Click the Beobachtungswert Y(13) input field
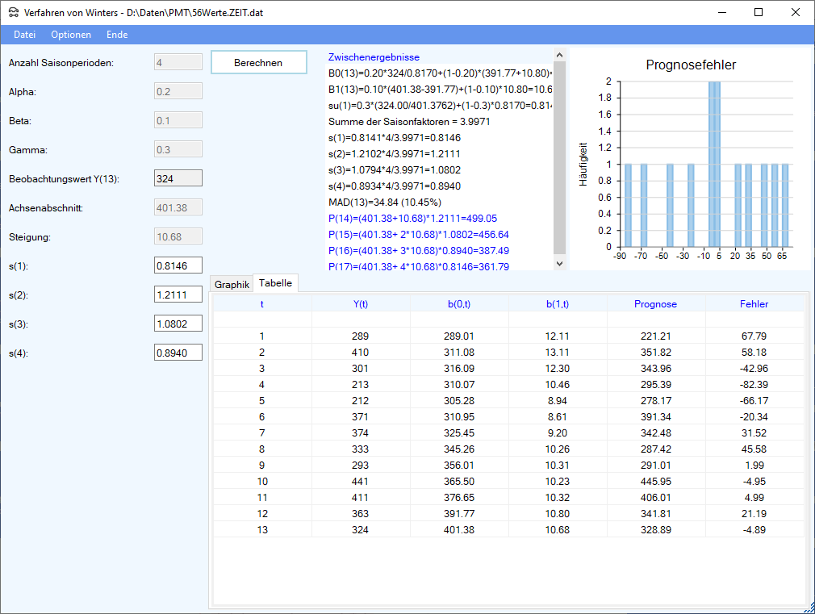 point(178,178)
